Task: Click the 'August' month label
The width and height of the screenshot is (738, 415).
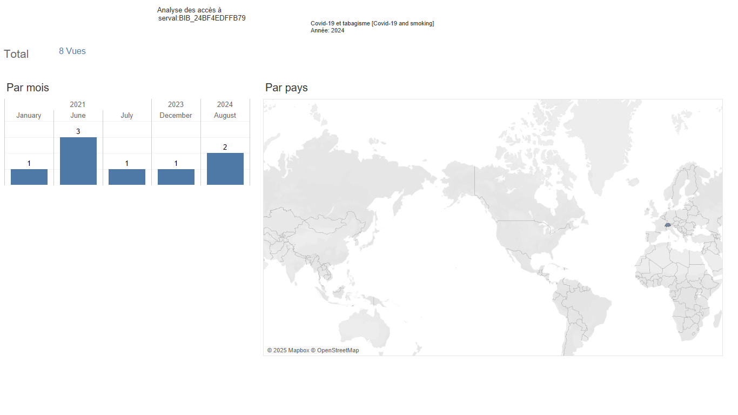Action: [x=225, y=116]
